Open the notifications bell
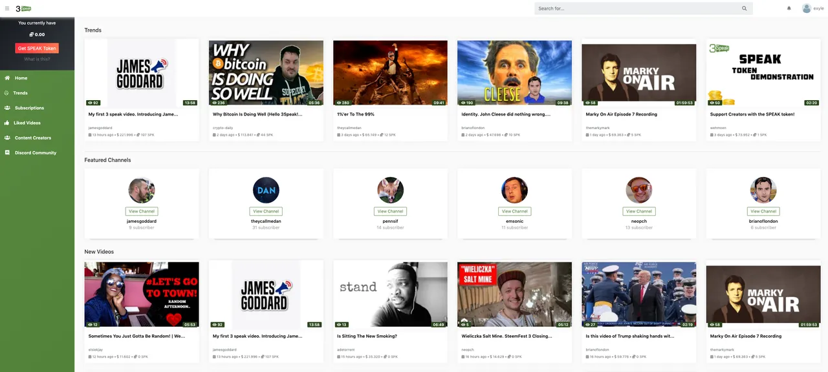Screen dimensions: 828x372 point(789,8)
